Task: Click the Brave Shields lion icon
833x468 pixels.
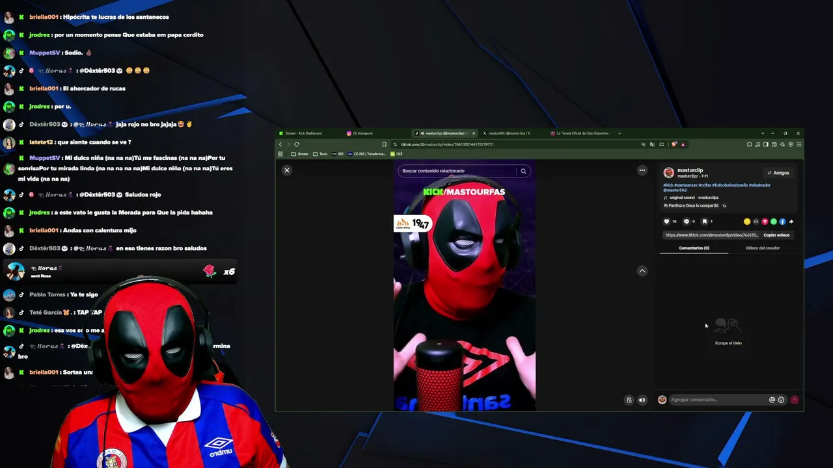Action: pos(674,144)
